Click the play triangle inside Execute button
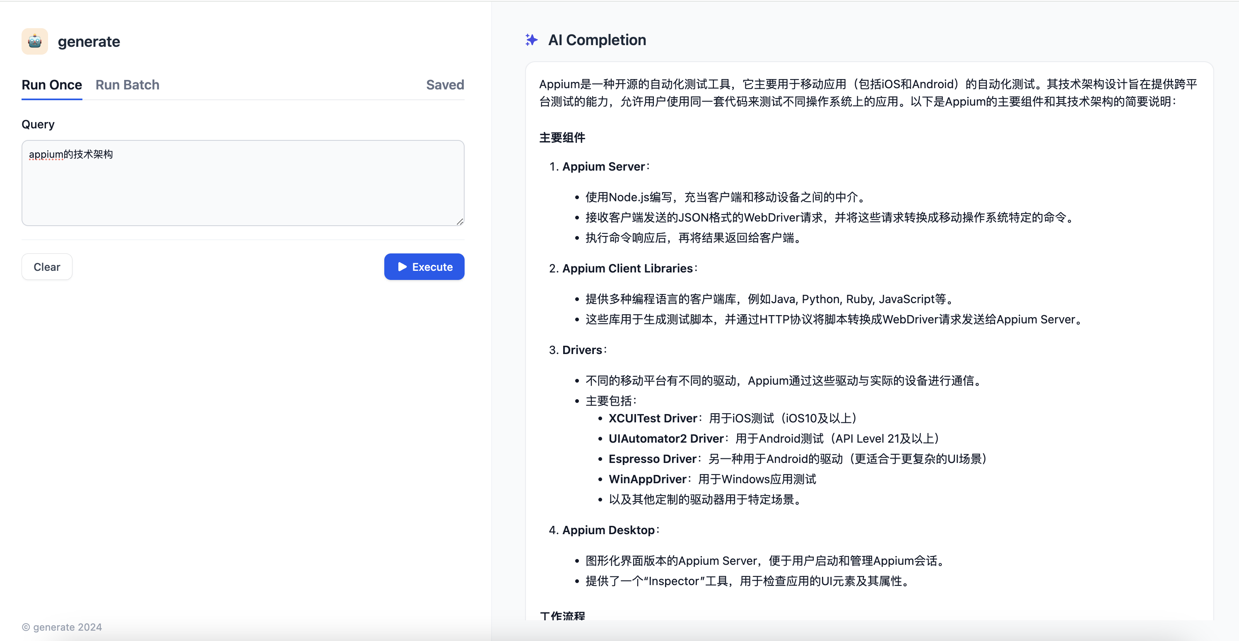 click(402, 267)
